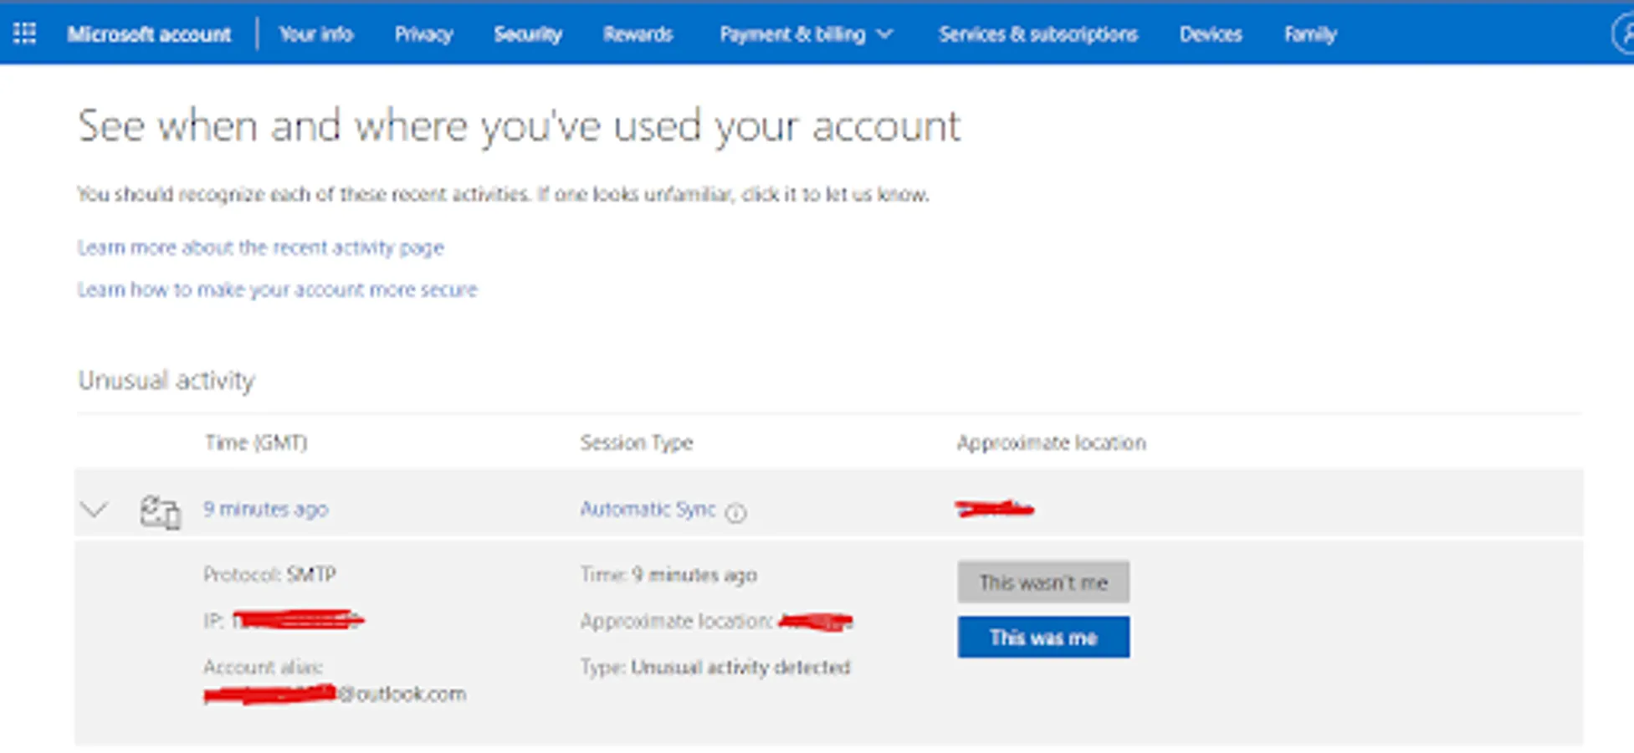Select the Protocol: SMTP text

tap(269, 575)
